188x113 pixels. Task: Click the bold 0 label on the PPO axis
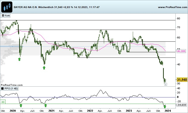[x=178, y=97]
